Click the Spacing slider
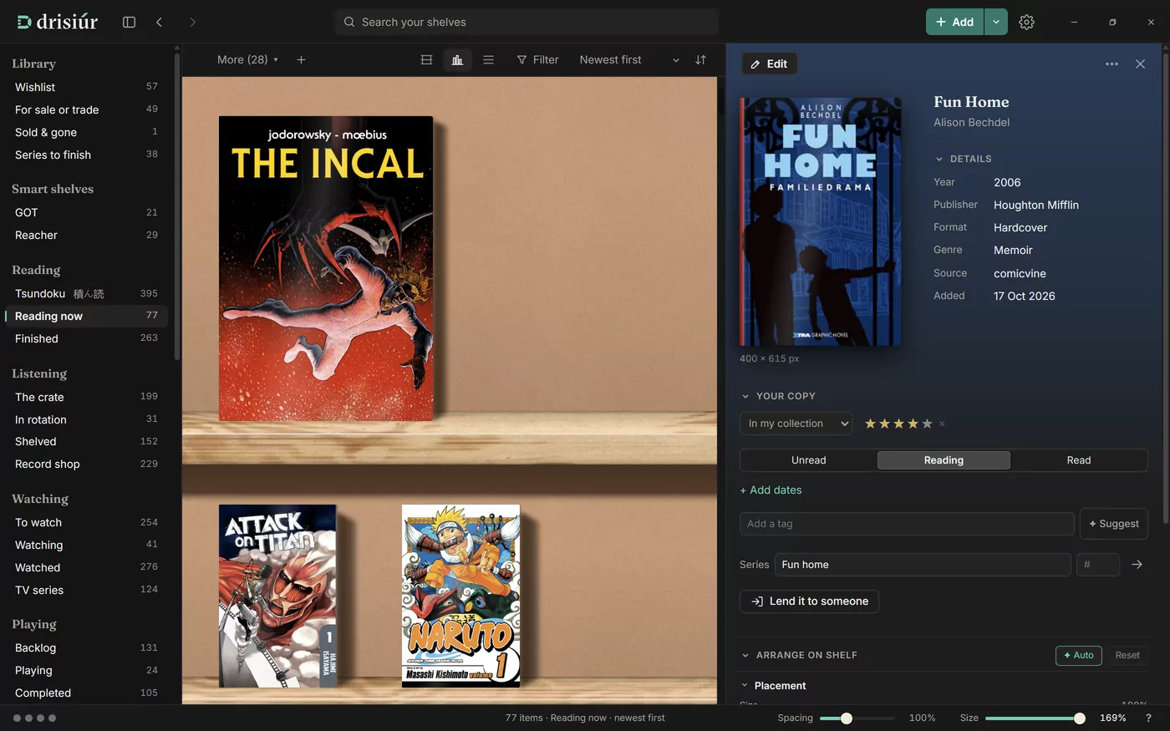The image size is (1170, 731). 857,718
